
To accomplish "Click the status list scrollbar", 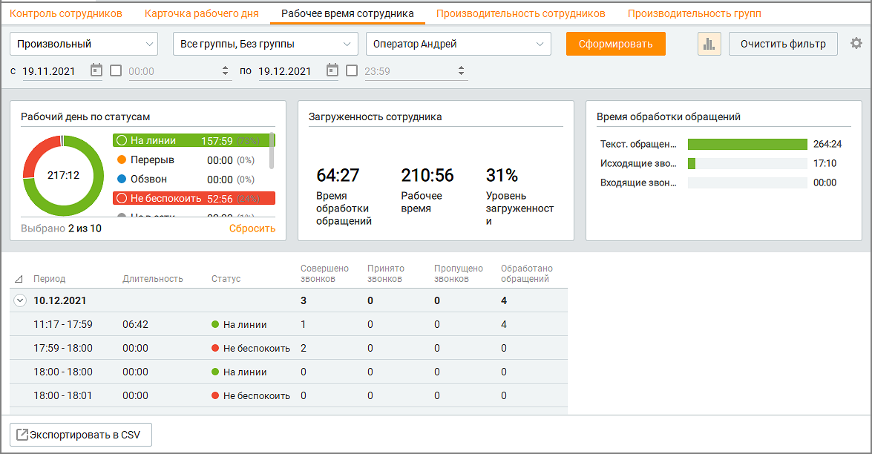I will pos(272,151).
